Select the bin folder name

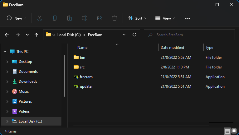[x=82, y=58]
